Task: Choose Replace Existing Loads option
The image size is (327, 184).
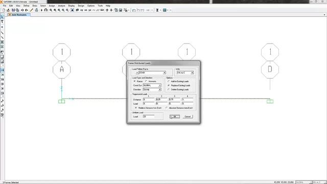Action: [x=169, y=85]
